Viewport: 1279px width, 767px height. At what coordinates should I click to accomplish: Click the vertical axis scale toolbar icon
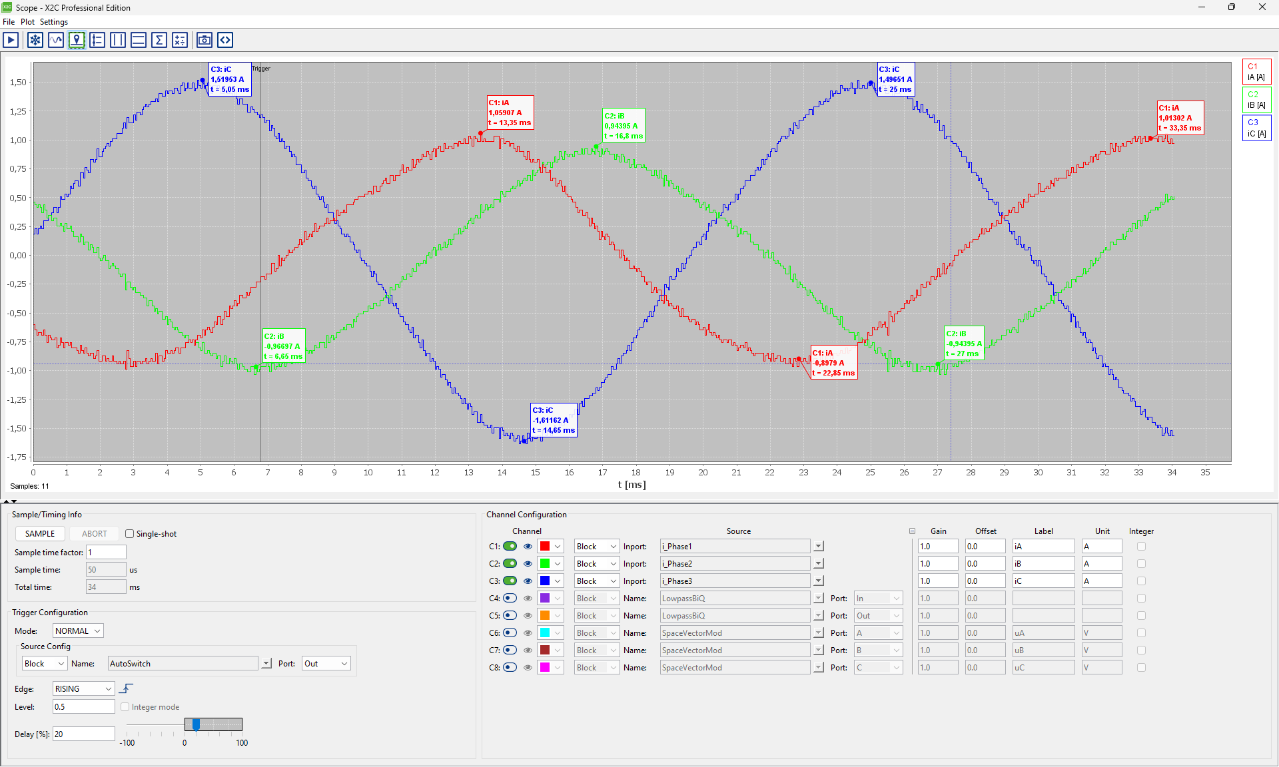coord(97,40)
